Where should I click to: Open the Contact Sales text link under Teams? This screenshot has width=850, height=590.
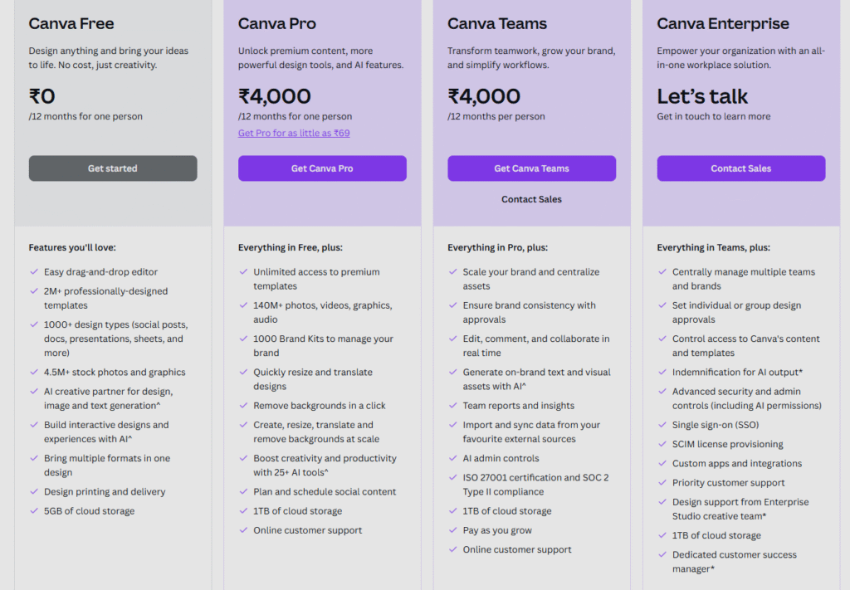(531, 199)
